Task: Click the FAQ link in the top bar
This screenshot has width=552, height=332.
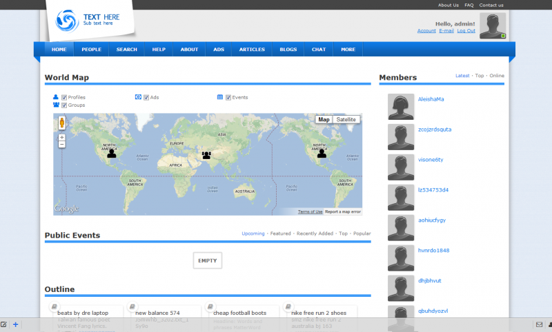Action: point(469,6)
